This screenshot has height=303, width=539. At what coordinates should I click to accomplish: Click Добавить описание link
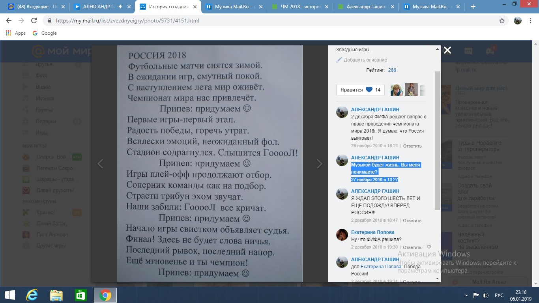click(365, 60)
